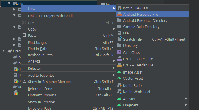The height and width of the screenshot is (110, 199).
Task: Click the C/C++ Source File icon
Action: point(119,59)
